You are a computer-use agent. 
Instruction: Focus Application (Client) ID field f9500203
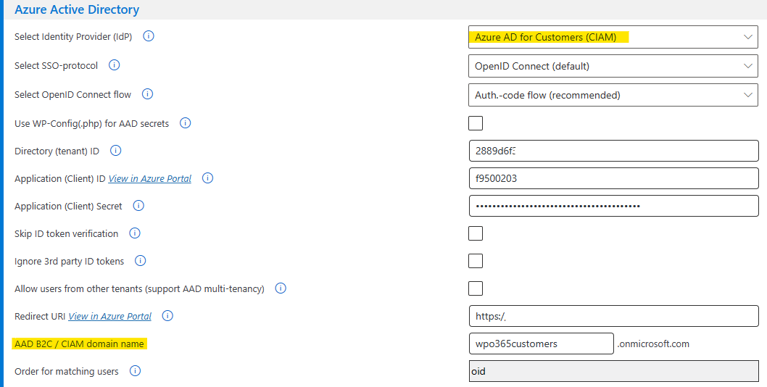coord(614,178)
